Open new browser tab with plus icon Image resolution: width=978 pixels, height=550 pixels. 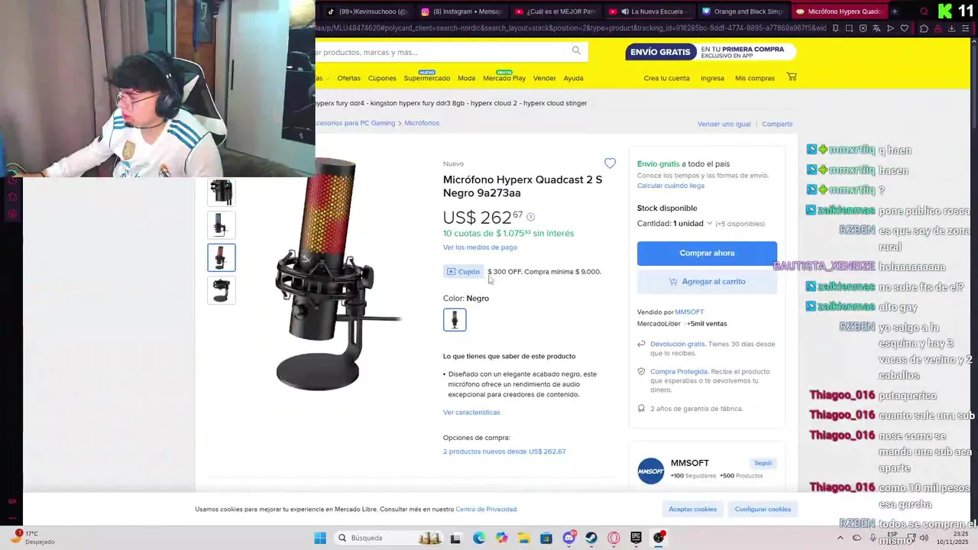894,11
